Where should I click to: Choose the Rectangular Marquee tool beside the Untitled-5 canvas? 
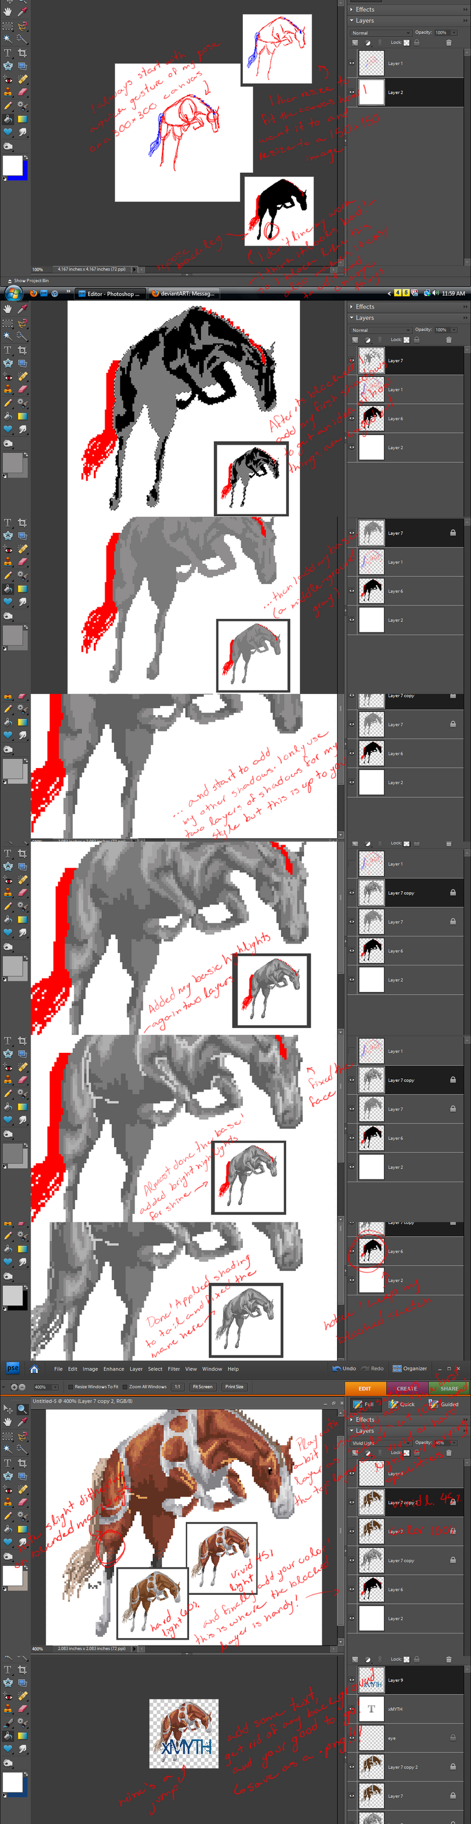pos(7,1437)
